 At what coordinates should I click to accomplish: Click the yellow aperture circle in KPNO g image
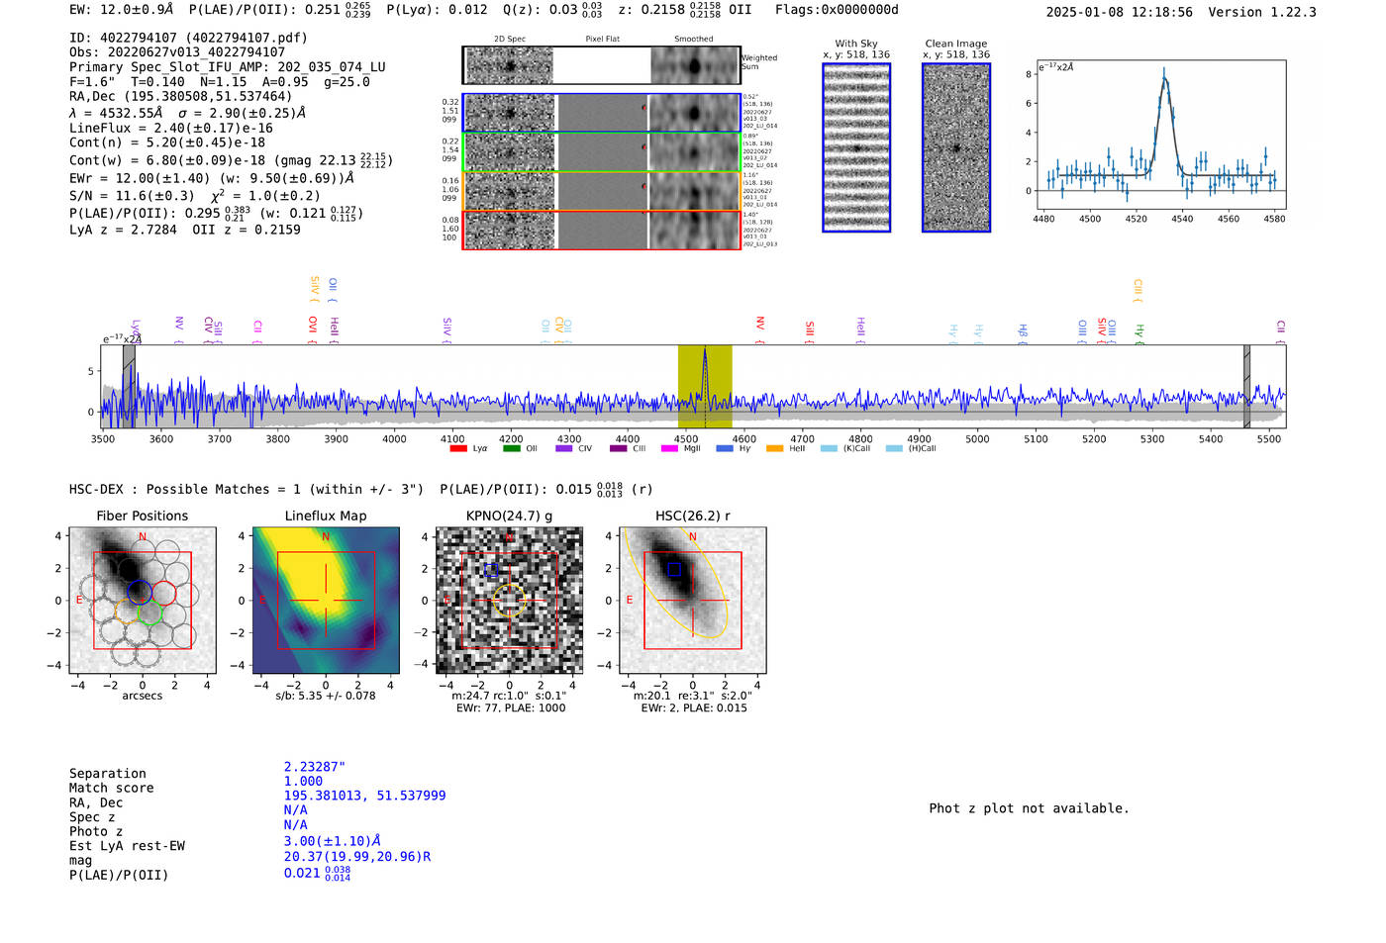pyautogui.click(x=509, y=601)
